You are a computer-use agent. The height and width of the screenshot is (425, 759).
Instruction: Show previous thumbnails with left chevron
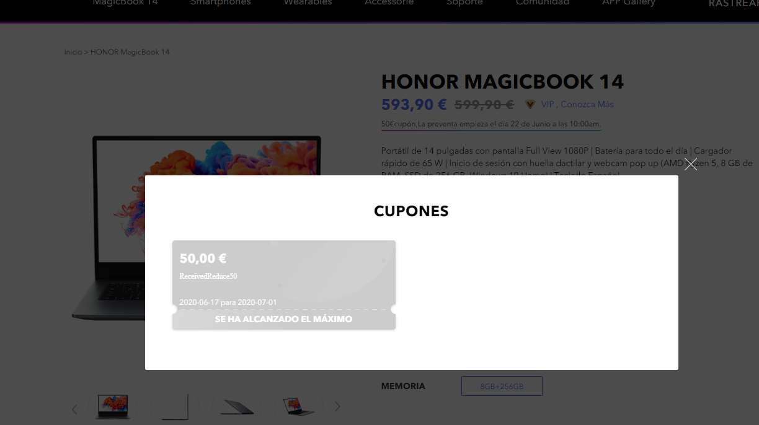[x=74, y=409]
